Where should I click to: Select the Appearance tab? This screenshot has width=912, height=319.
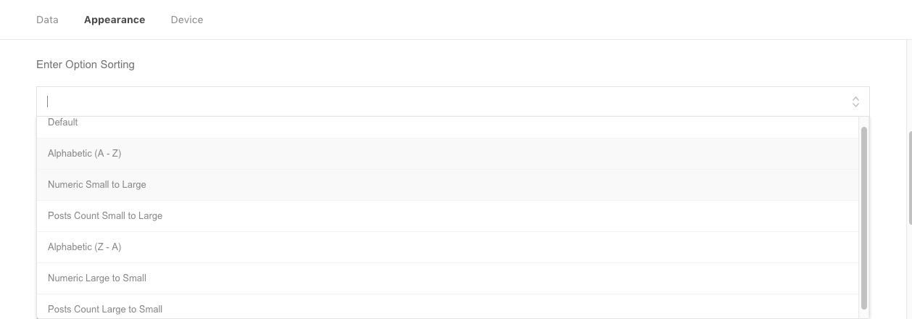point(115,20)
